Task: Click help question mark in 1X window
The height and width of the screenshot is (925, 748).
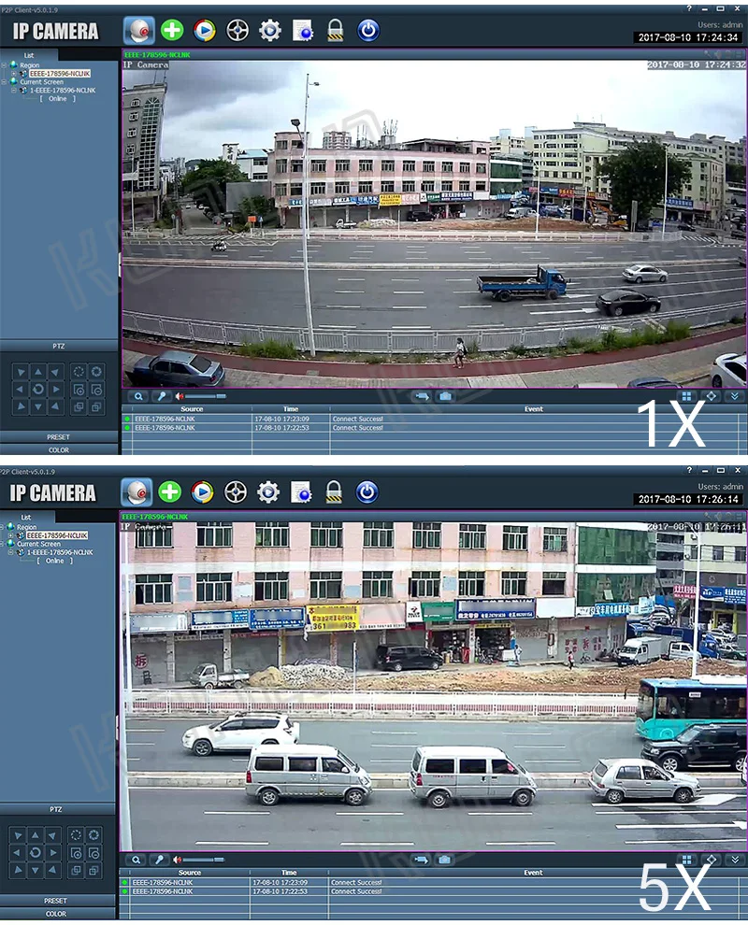Action: [689, 8]
